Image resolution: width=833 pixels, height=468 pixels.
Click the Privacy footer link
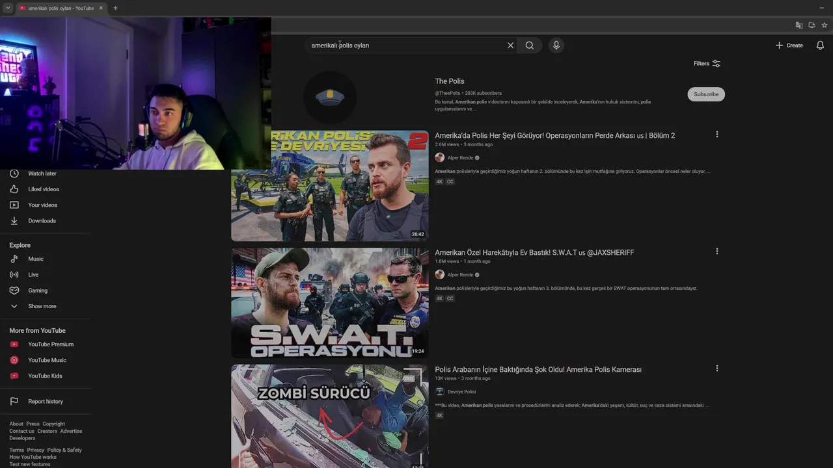point(36,450)
